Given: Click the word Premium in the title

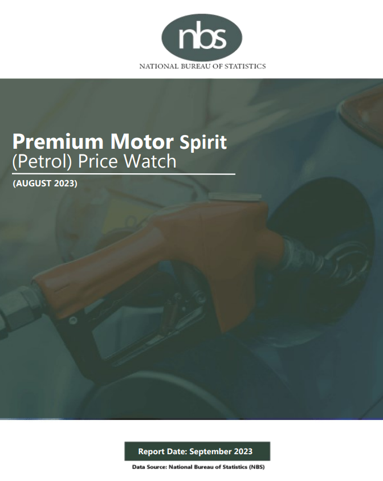Looking at the screenshot, I should [x=58, y=142].
